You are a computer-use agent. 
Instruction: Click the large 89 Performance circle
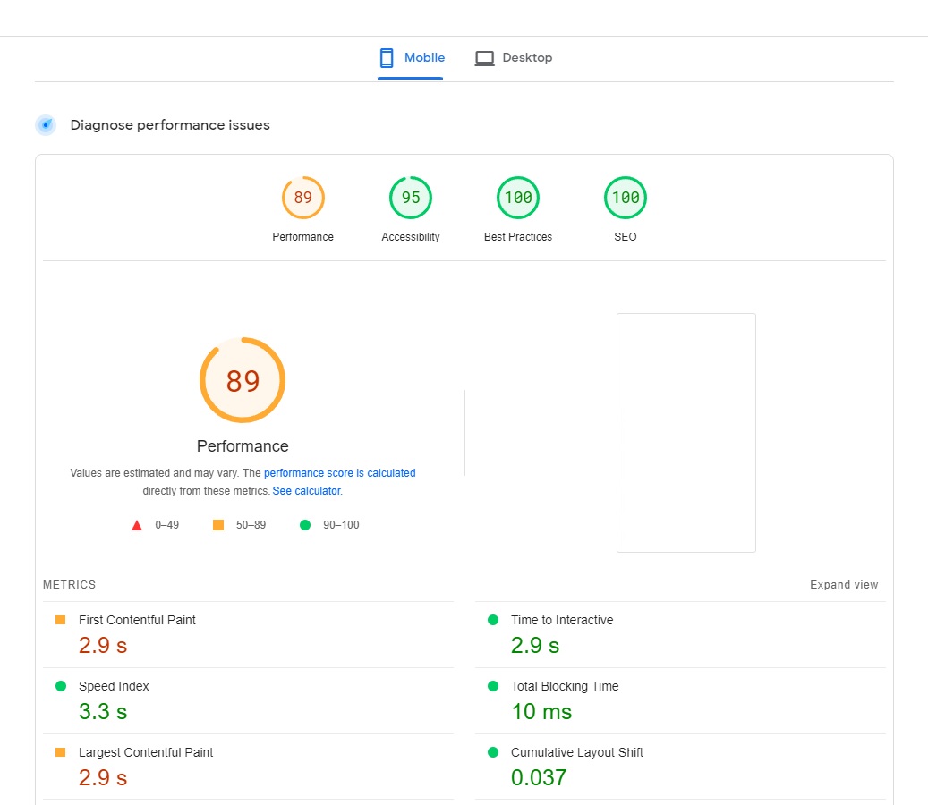click(x=243, y=380)
